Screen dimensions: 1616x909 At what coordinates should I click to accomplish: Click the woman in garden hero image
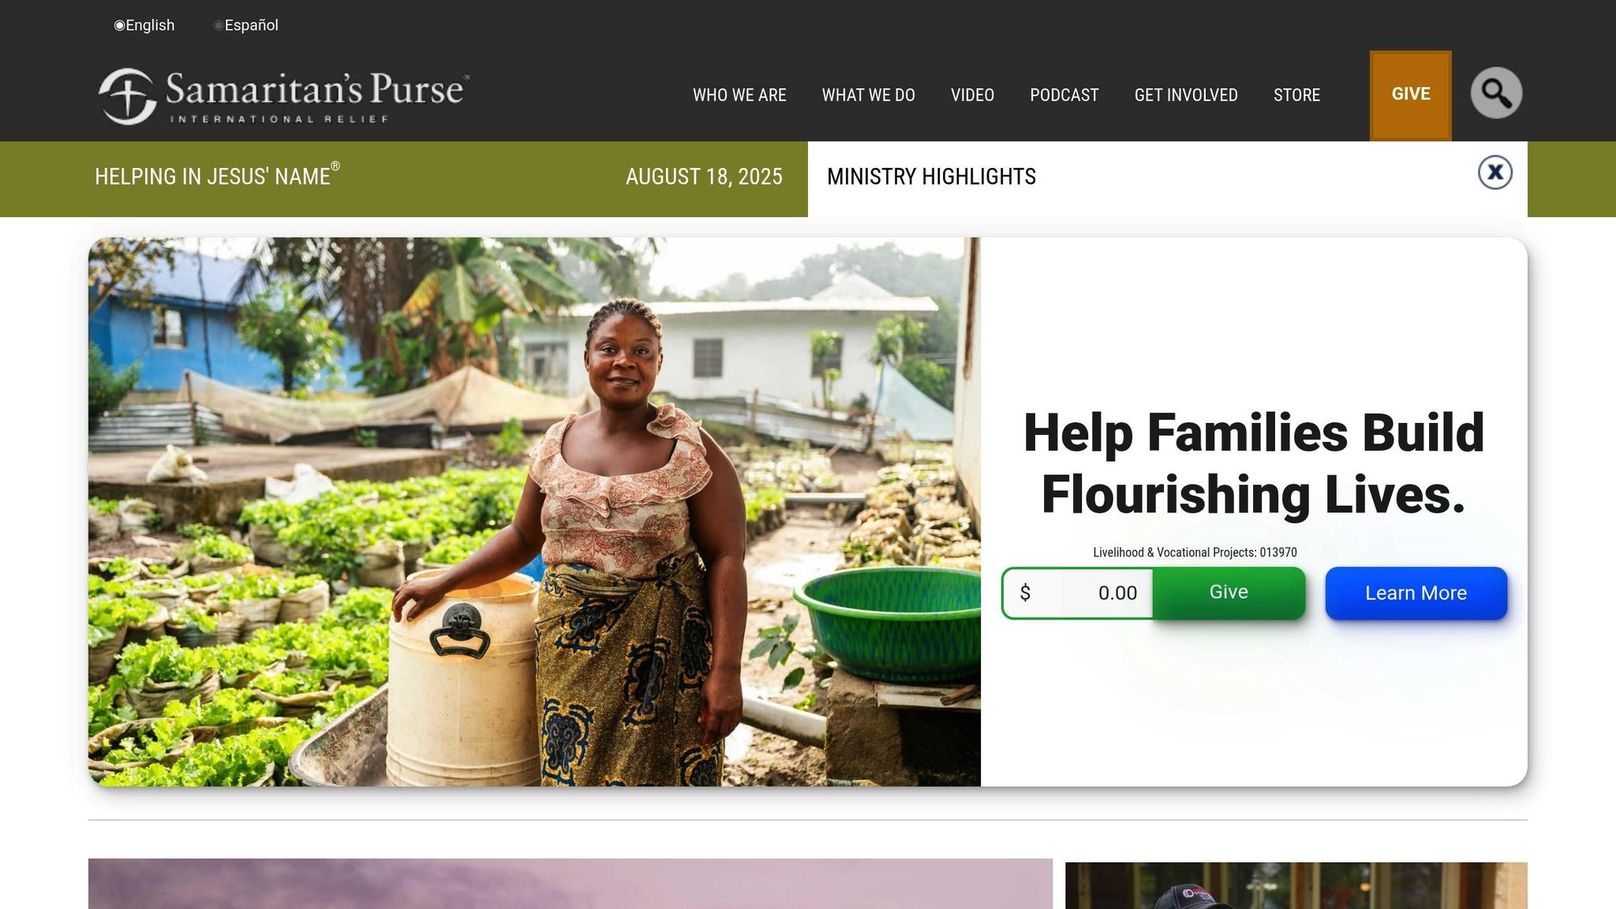coord(534,511)
